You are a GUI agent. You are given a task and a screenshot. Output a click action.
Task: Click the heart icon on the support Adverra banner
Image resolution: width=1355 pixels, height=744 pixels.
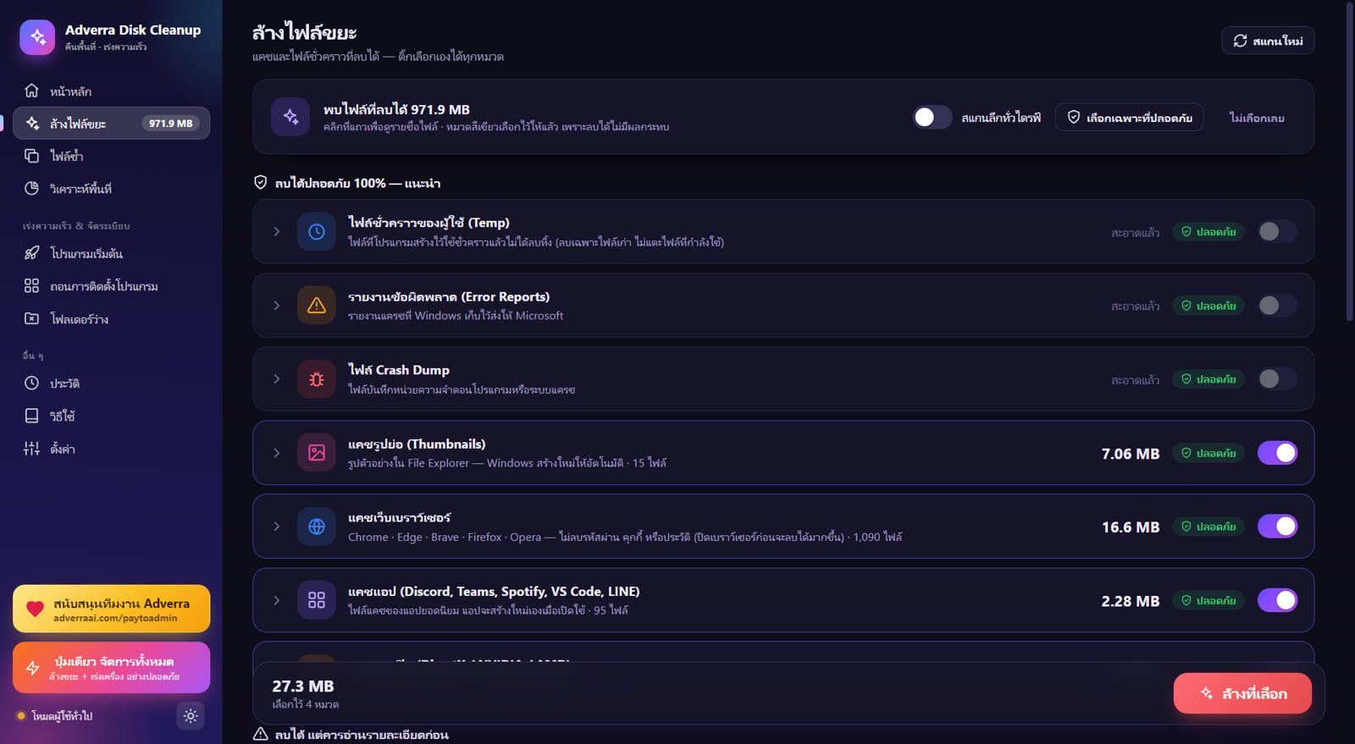35,609
